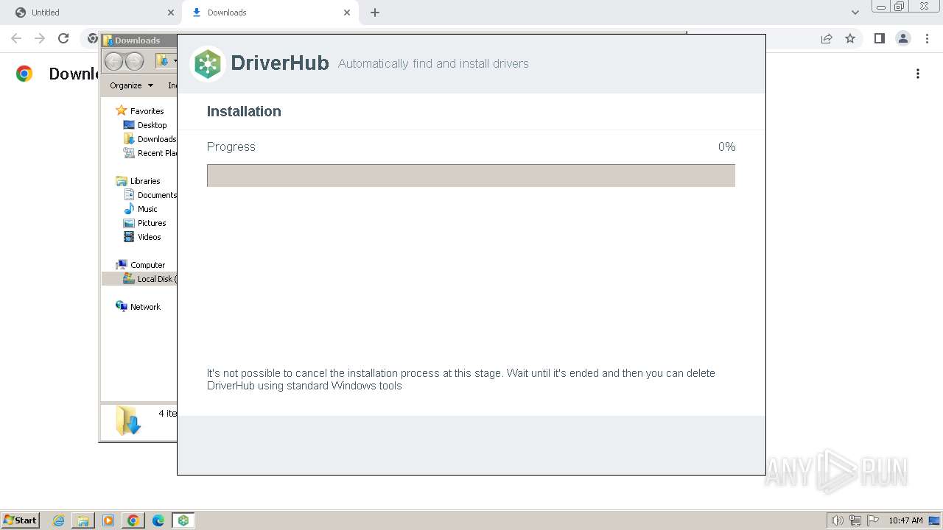Switch to the Downloads browser tab
This screenshot has width=943, height=530.
click(269, 13)
